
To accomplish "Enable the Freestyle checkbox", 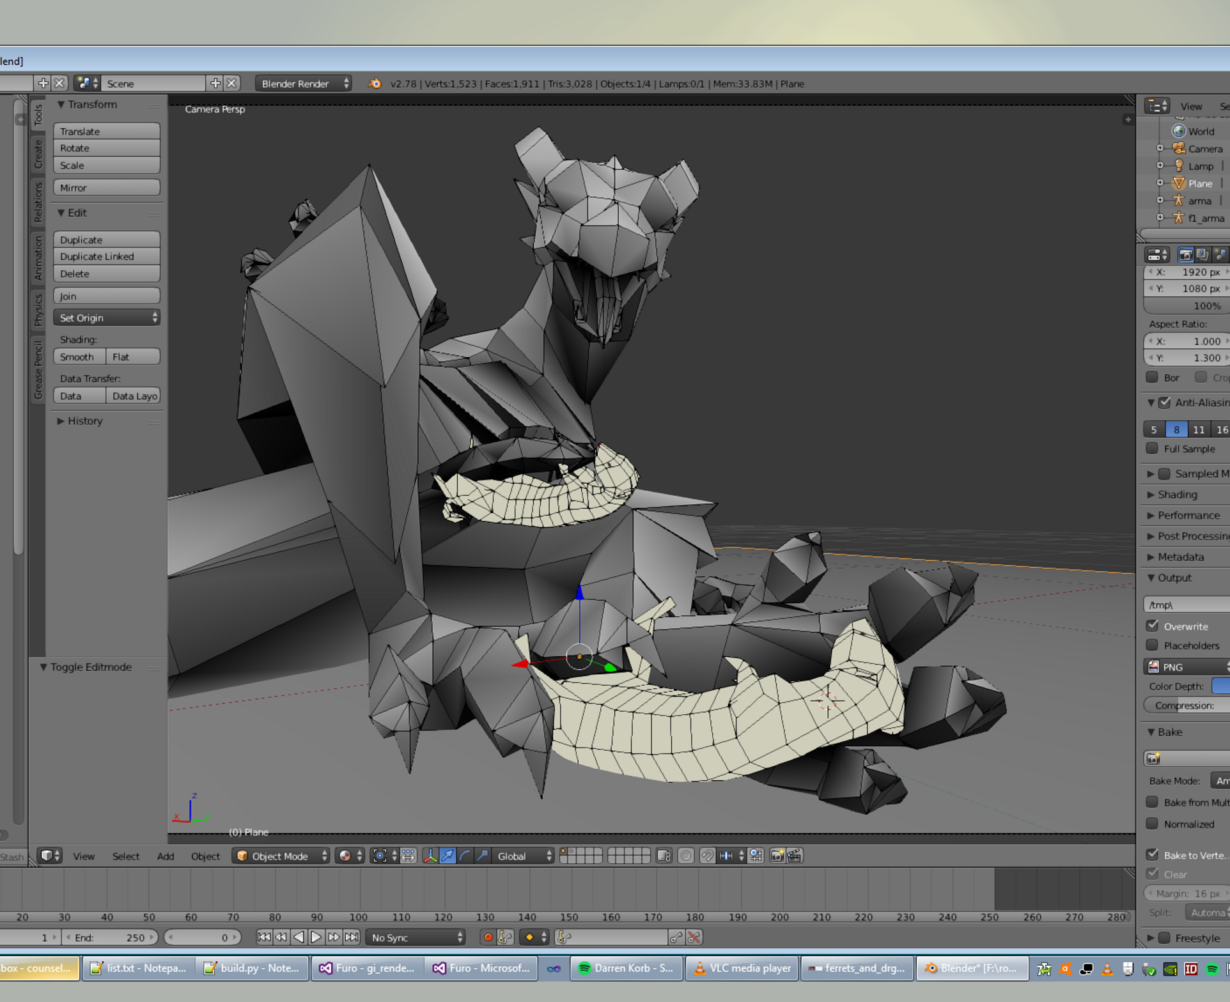I will [x=1165, y=938].
